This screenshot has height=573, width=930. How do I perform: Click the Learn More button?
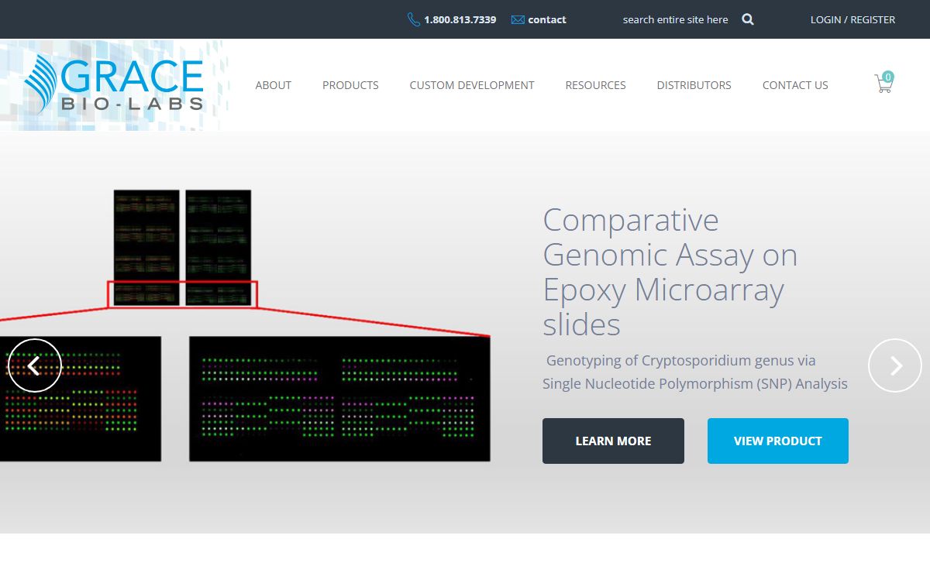click(x=613, y=441)
